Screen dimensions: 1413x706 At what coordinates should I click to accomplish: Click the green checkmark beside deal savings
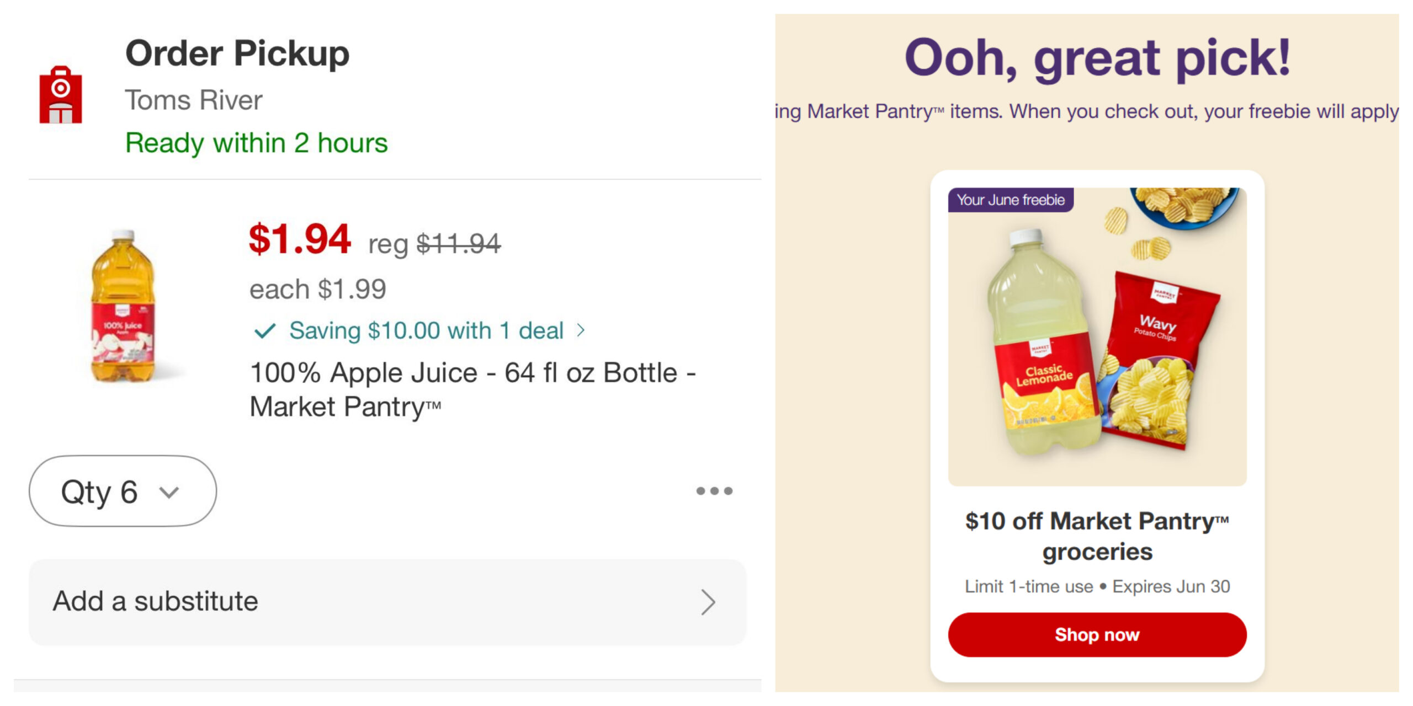tap(264, 331)
